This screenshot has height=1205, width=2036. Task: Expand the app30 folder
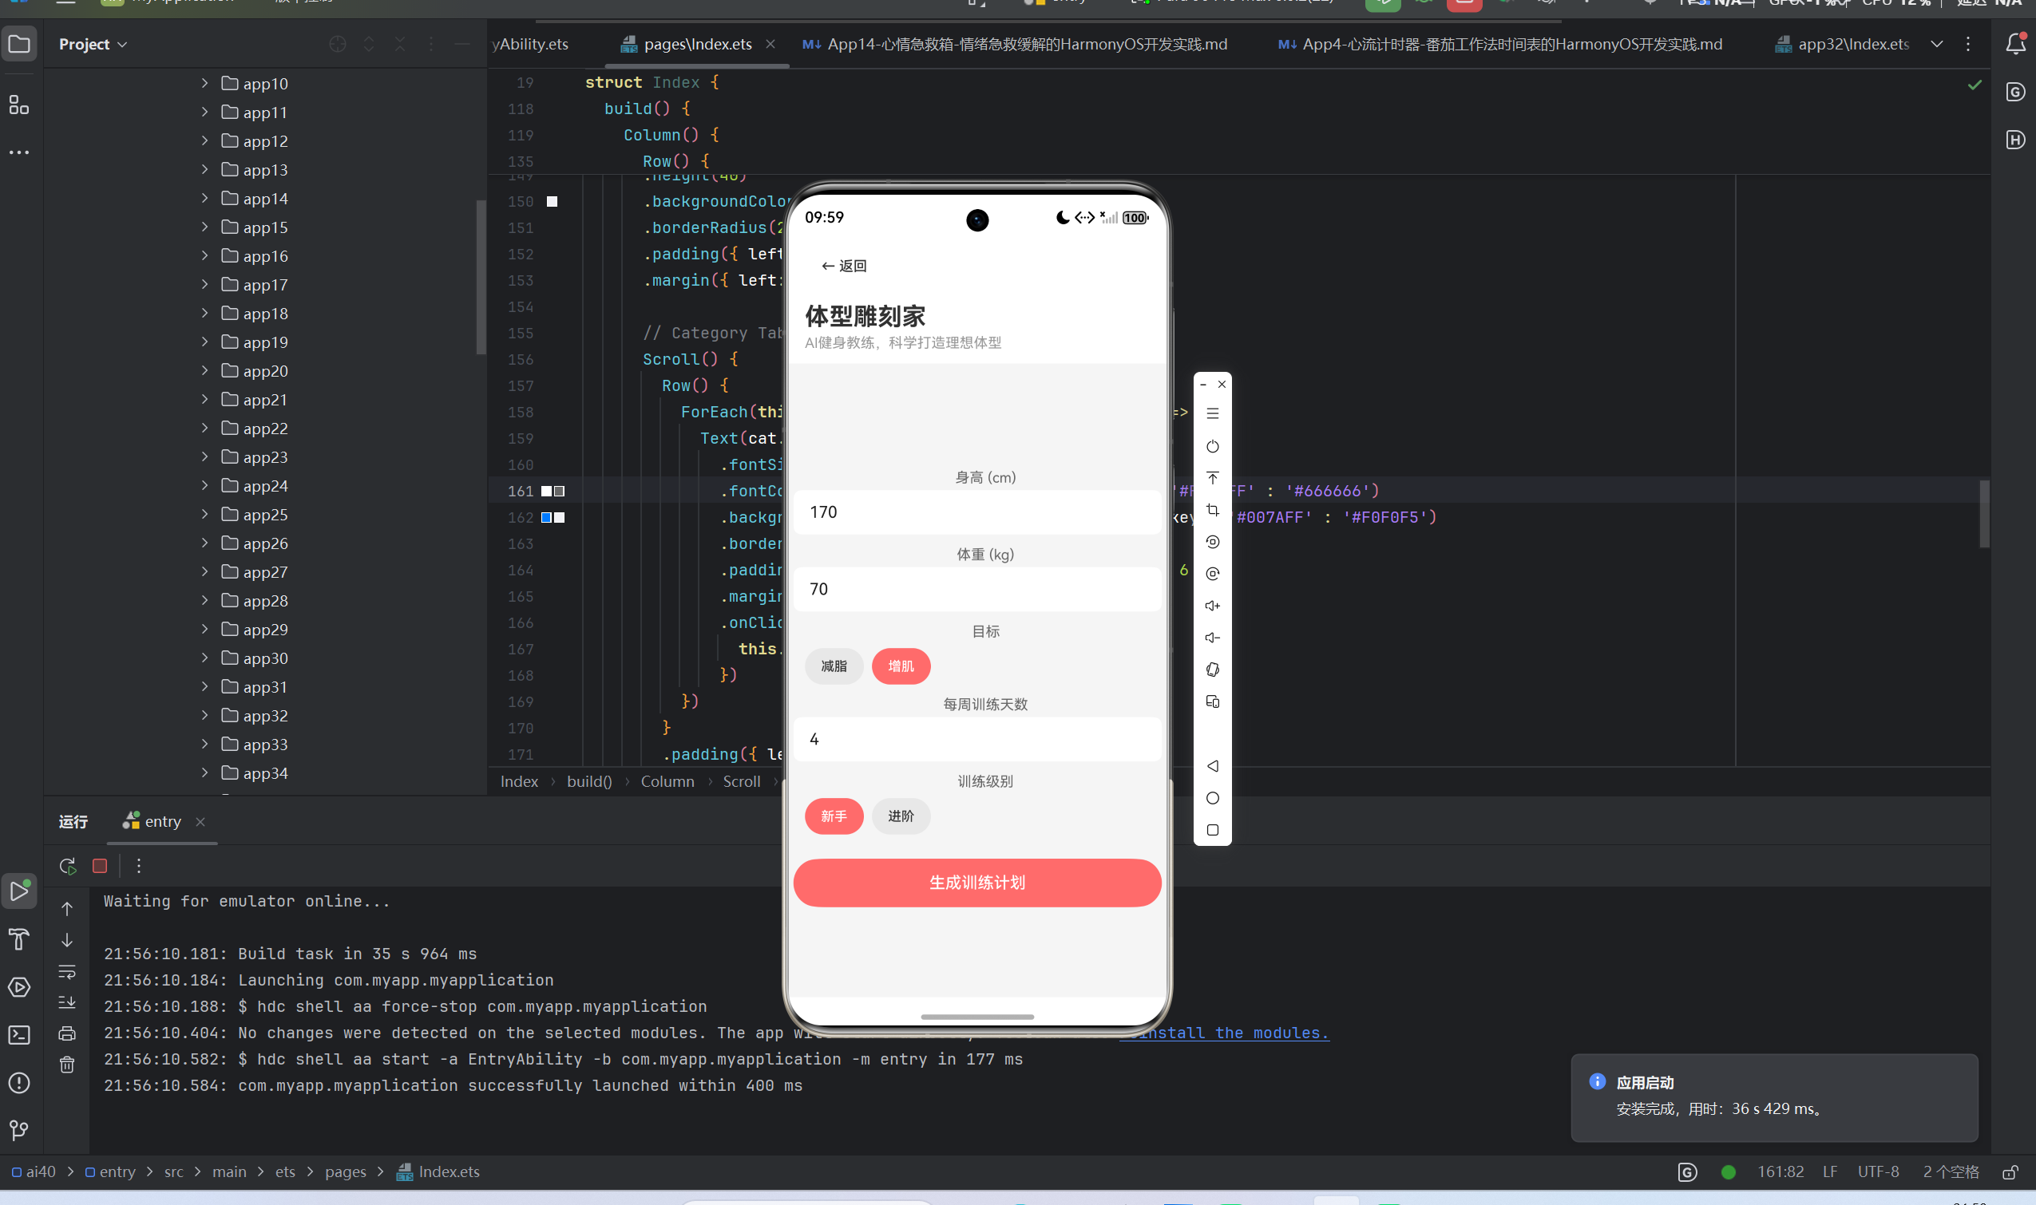[x=204, y=658]
